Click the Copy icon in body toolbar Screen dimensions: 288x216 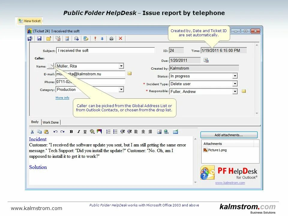tap(39, 131)
